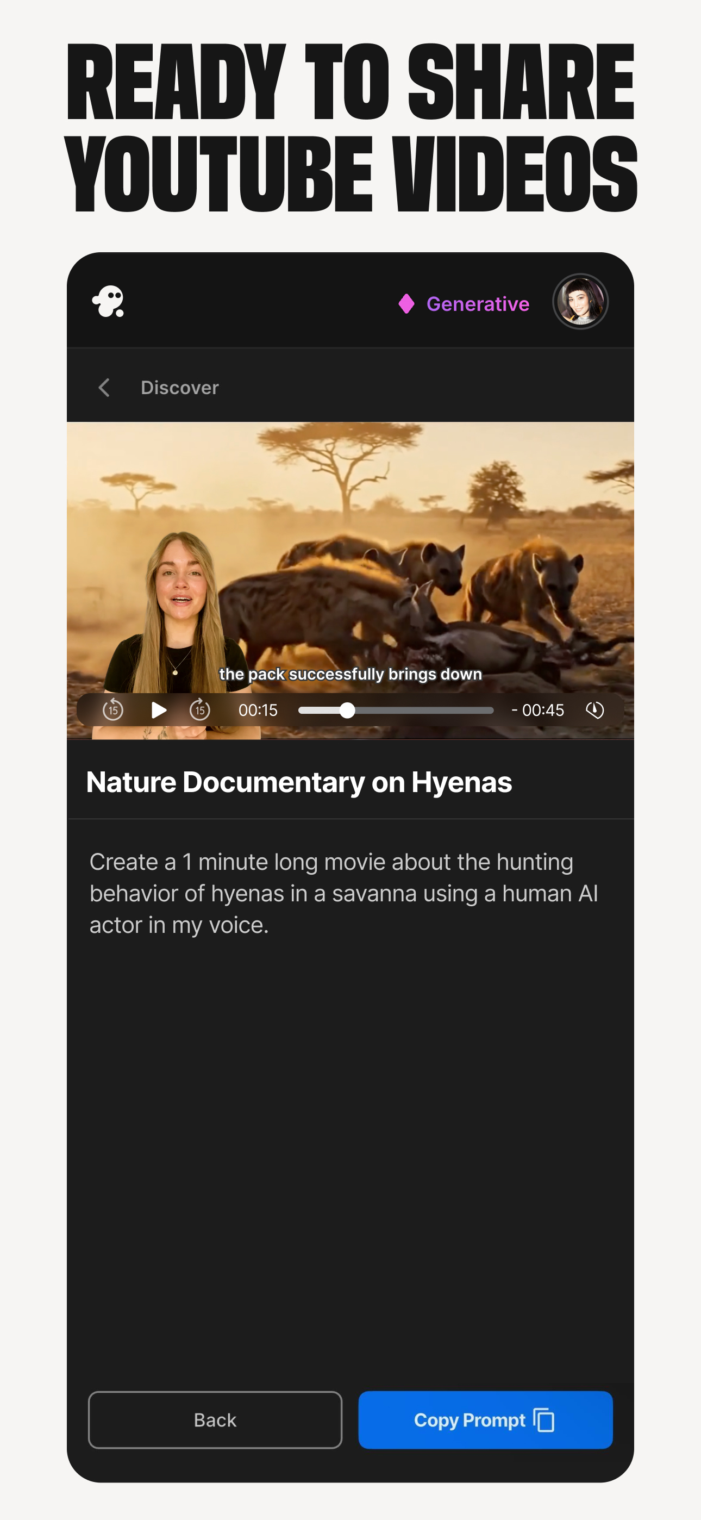
Task: Select the caption 'the pack successfully brings down'
Action: click(x=351, y=675)
